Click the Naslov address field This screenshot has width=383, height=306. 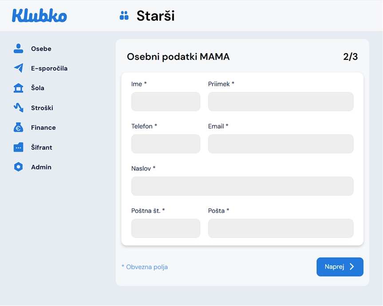coord(242,186)
